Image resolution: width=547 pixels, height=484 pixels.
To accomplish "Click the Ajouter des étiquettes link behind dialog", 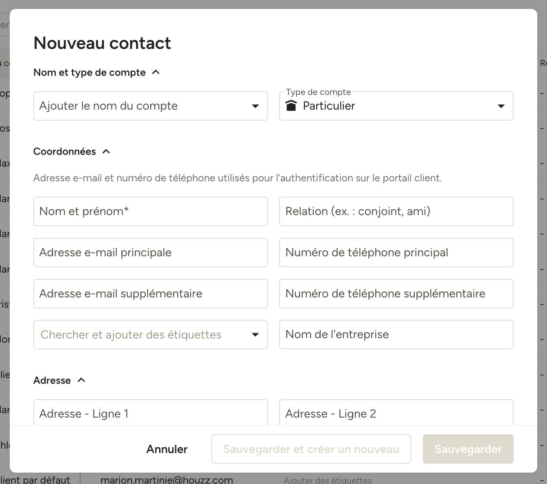I will point(328,480).
